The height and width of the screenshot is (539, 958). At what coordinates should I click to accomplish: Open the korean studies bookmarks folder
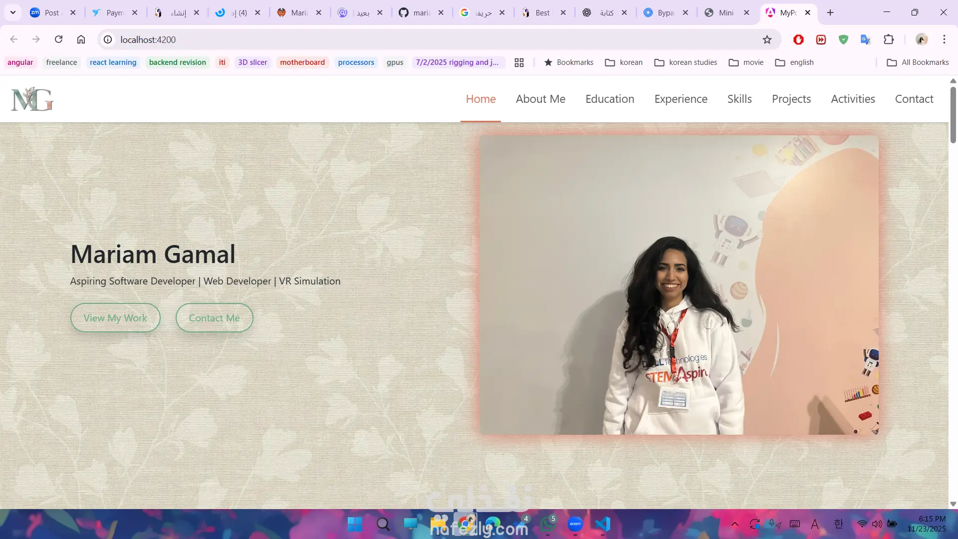click(686, 62)
